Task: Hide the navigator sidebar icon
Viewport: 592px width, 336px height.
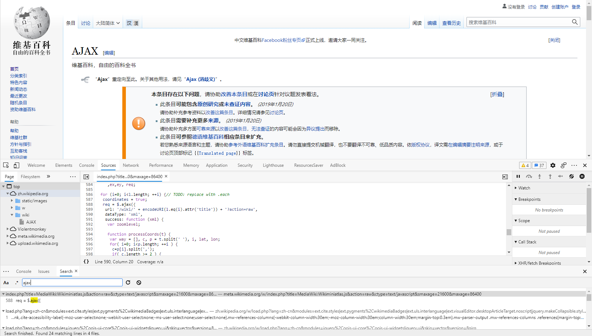Action: click(x=86, y=177)
